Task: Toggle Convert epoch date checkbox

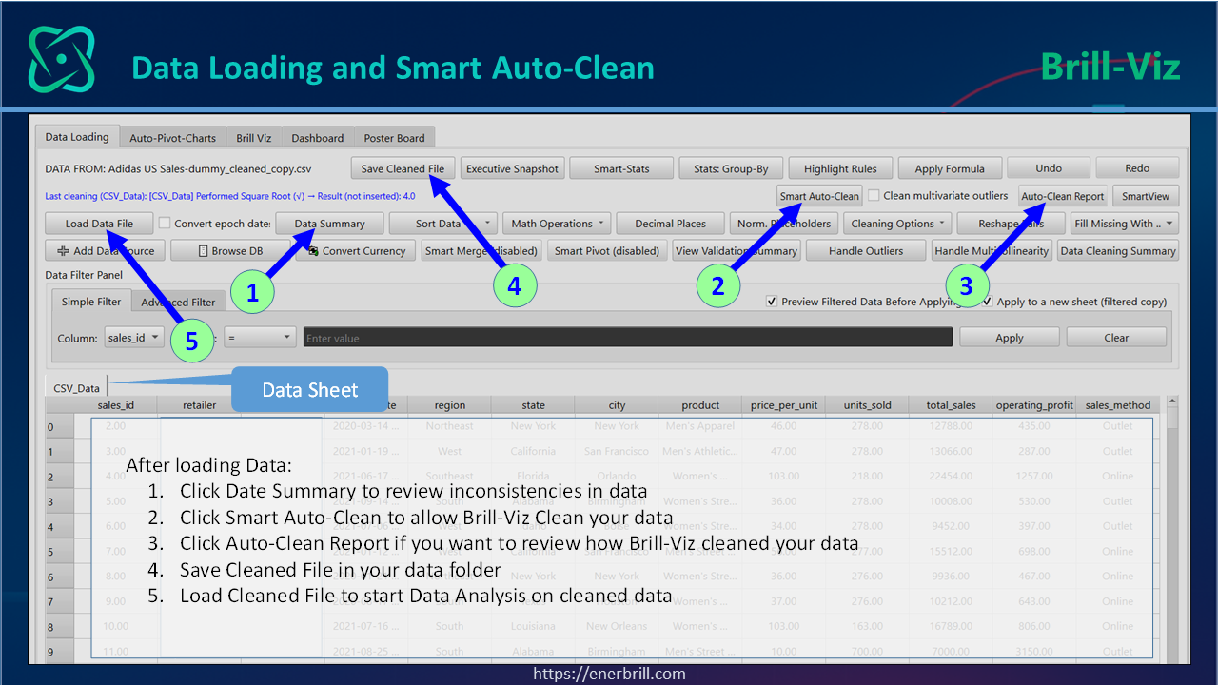Action: 165,224
